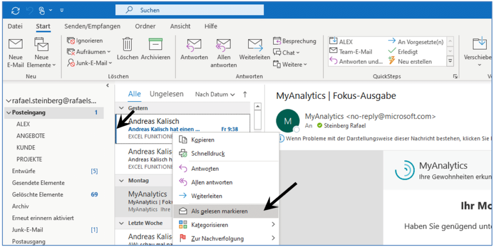Choose Kopieren in context menu
Image resolution: width=494 pixels, height=247 pixels.
point(226,139)
